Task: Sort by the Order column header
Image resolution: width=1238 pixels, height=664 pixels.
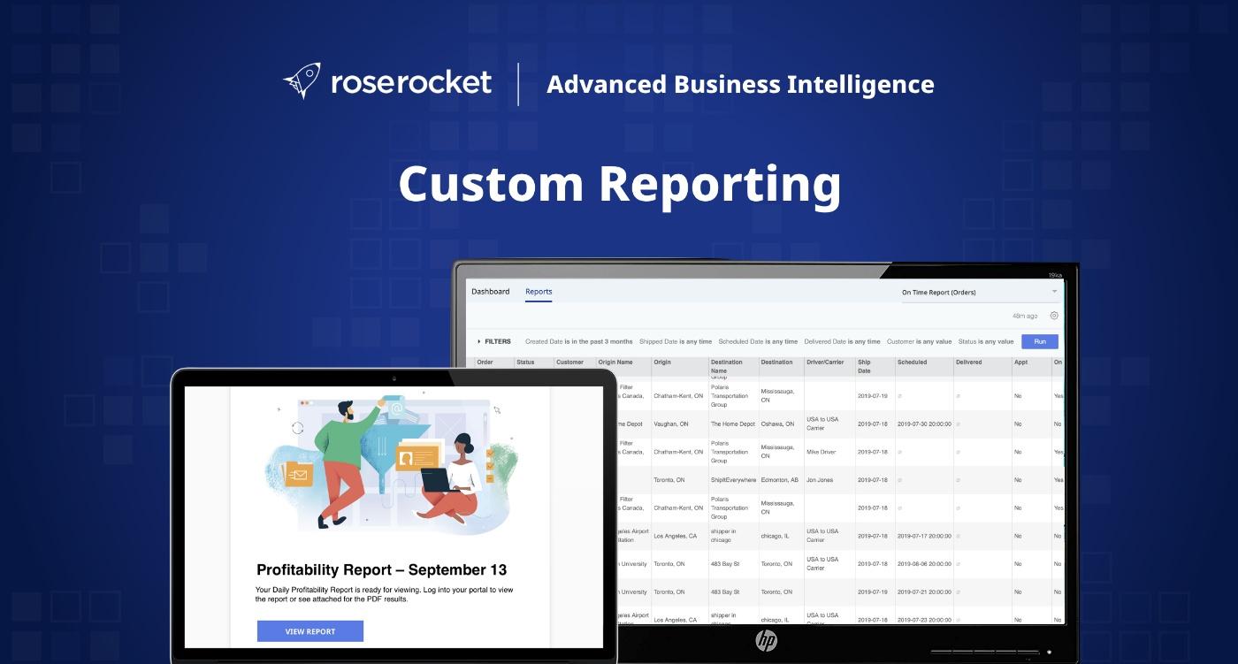Action: coord(485,363)
